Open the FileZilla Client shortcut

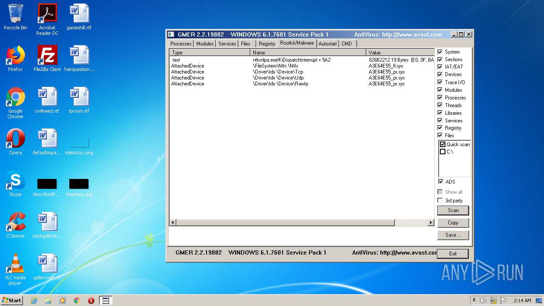[x=47, y=59]
